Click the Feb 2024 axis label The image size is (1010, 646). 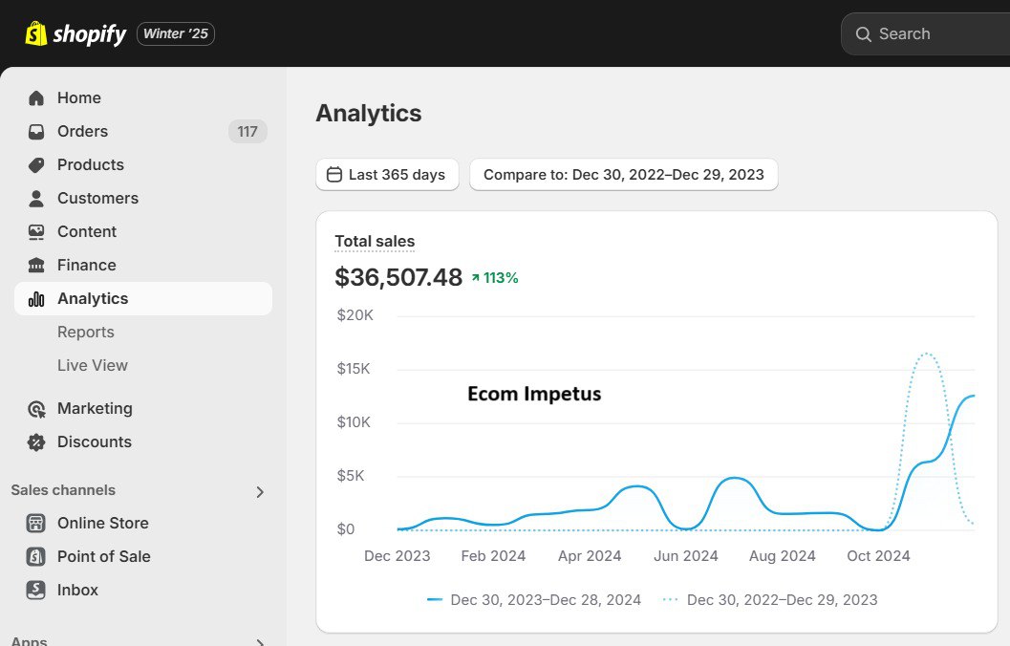click(x=493, y=556)
